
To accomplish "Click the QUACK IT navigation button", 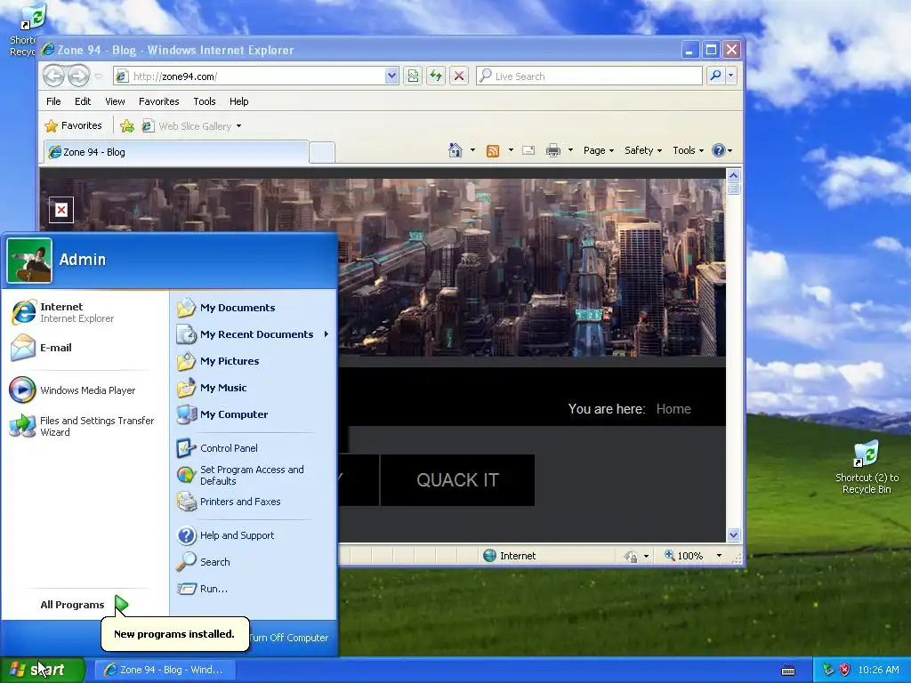I will coord(457,479).
